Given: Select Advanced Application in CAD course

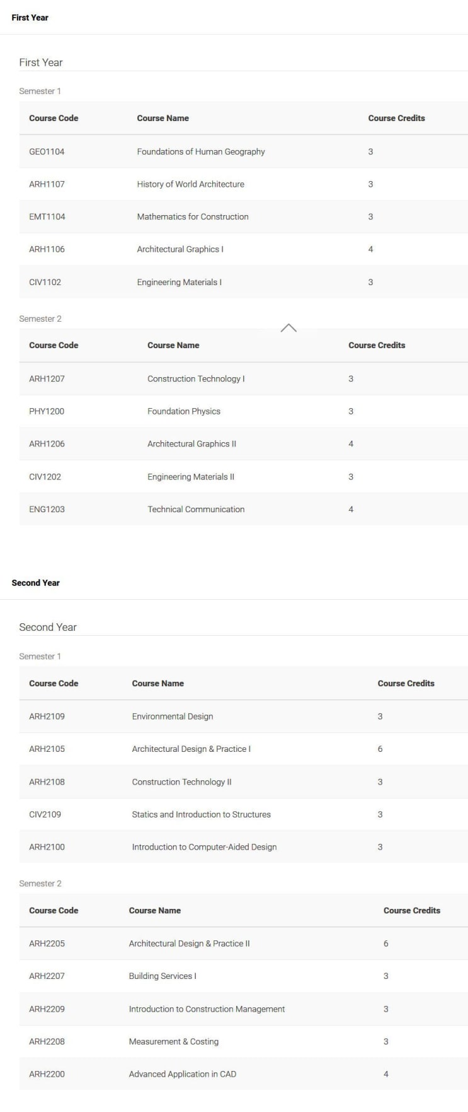Looking at the screenshot, I should 183,1074.
